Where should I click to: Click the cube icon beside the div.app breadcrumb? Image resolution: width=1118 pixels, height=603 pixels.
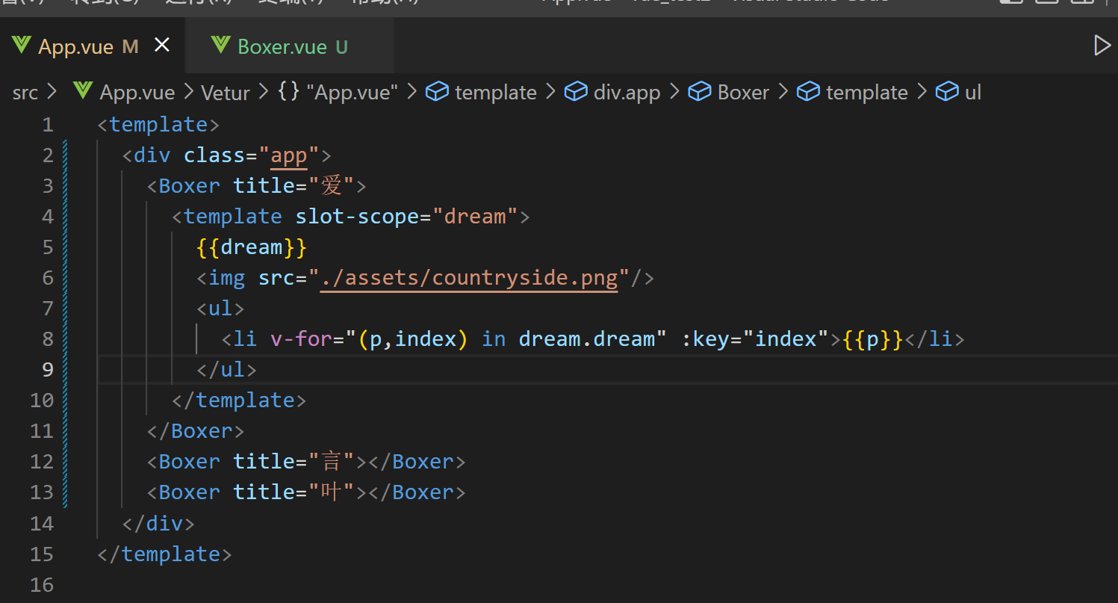point(576,92)
